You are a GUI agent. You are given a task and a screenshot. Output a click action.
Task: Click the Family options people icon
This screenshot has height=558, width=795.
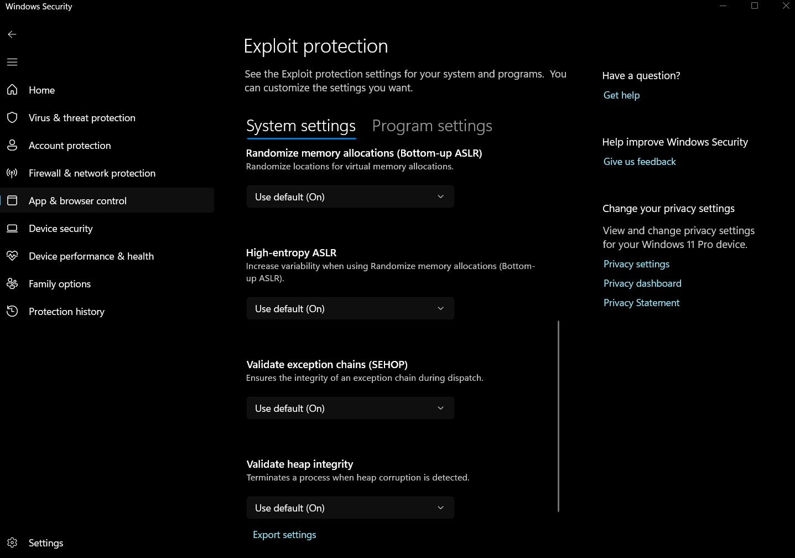(12, 283)
